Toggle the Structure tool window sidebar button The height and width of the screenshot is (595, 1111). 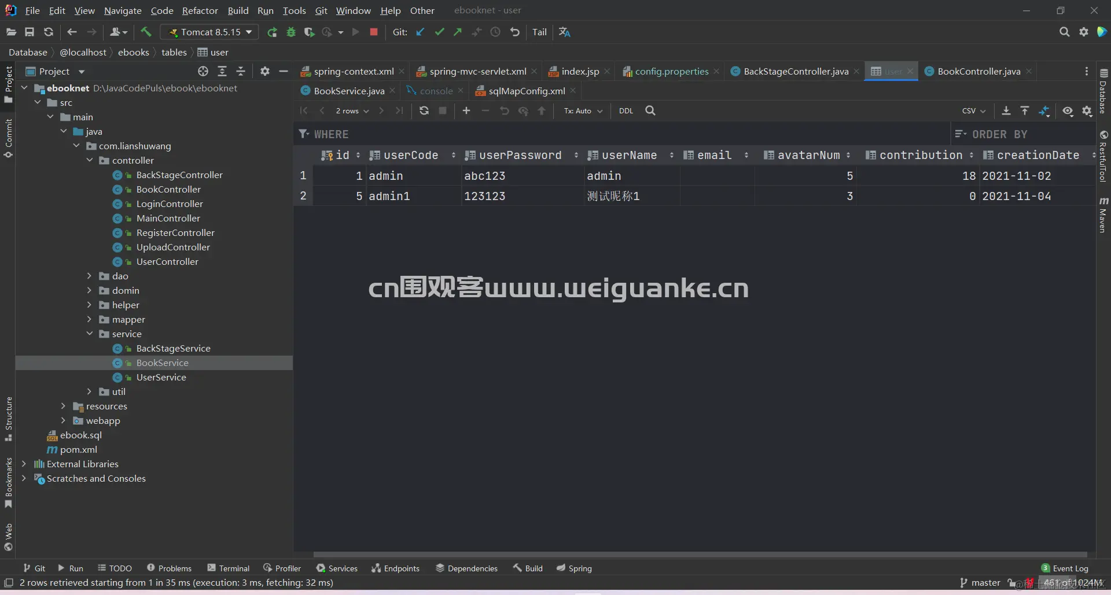point(8,419)
